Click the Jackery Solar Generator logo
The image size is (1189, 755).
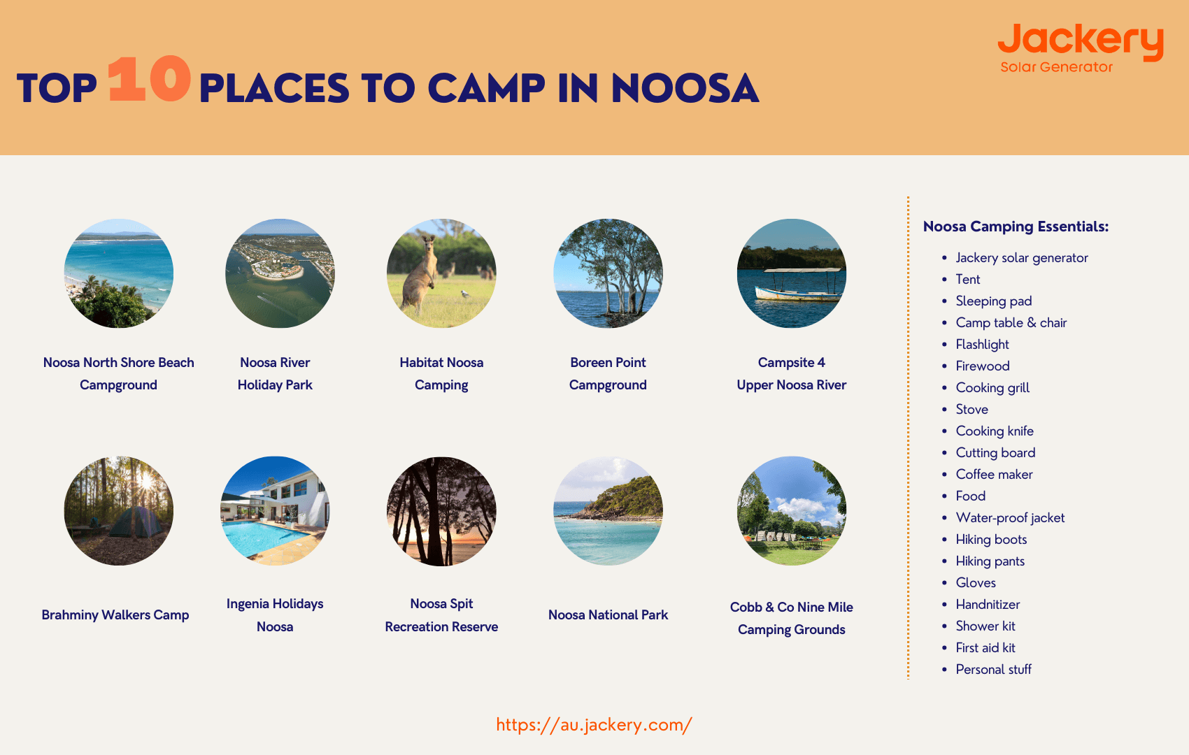1080,48
